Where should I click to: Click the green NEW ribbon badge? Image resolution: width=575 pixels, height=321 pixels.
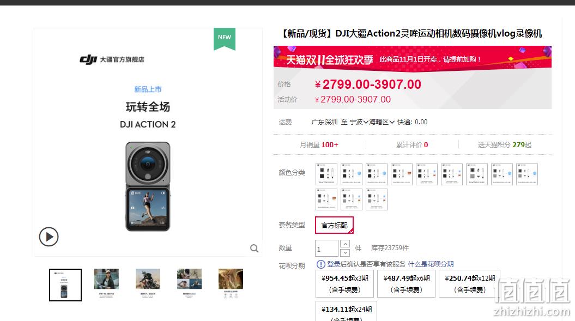coord(225,39)
